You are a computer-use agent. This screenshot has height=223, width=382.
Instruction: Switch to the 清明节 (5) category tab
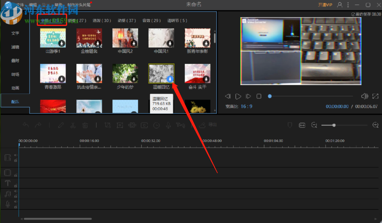pos(177,21)
